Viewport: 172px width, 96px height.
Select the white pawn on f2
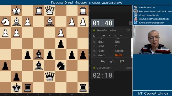28,22
